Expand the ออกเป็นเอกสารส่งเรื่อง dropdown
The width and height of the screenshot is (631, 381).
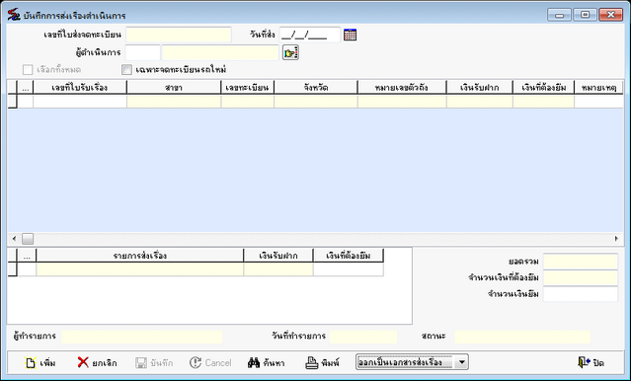coord(461,362)
